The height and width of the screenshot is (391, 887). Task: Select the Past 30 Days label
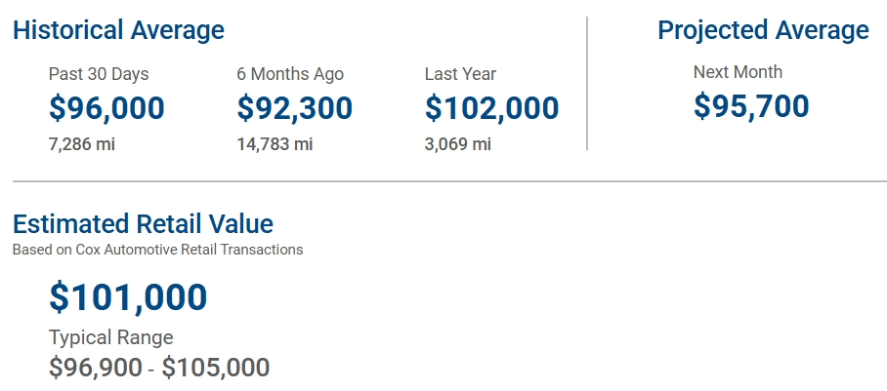click(x=99, y=74)
